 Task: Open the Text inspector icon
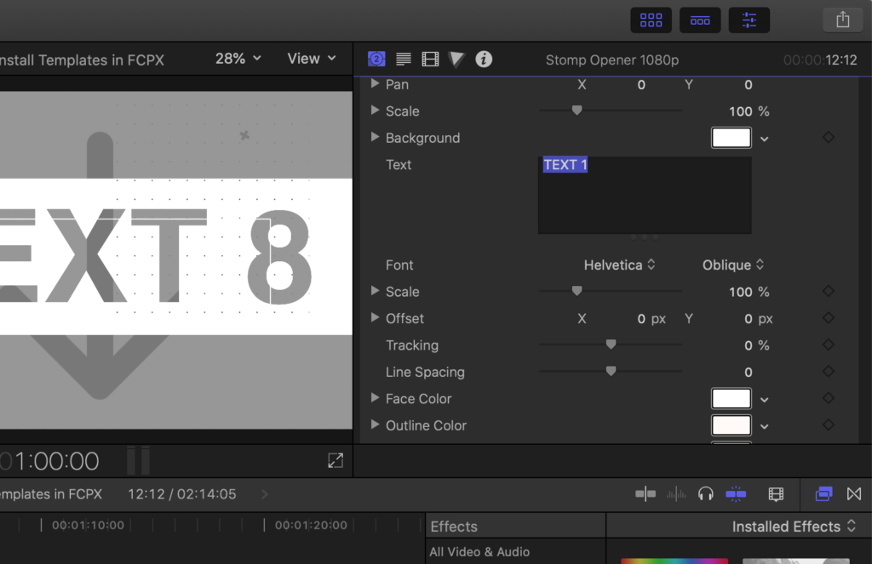coord(404,59)
